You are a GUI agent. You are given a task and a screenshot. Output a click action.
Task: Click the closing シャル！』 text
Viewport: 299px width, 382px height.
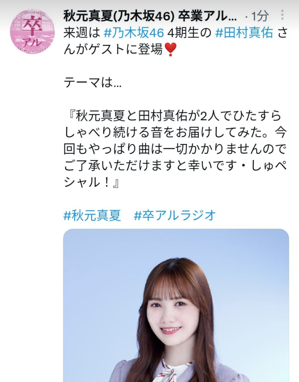[x=91, y=182]
